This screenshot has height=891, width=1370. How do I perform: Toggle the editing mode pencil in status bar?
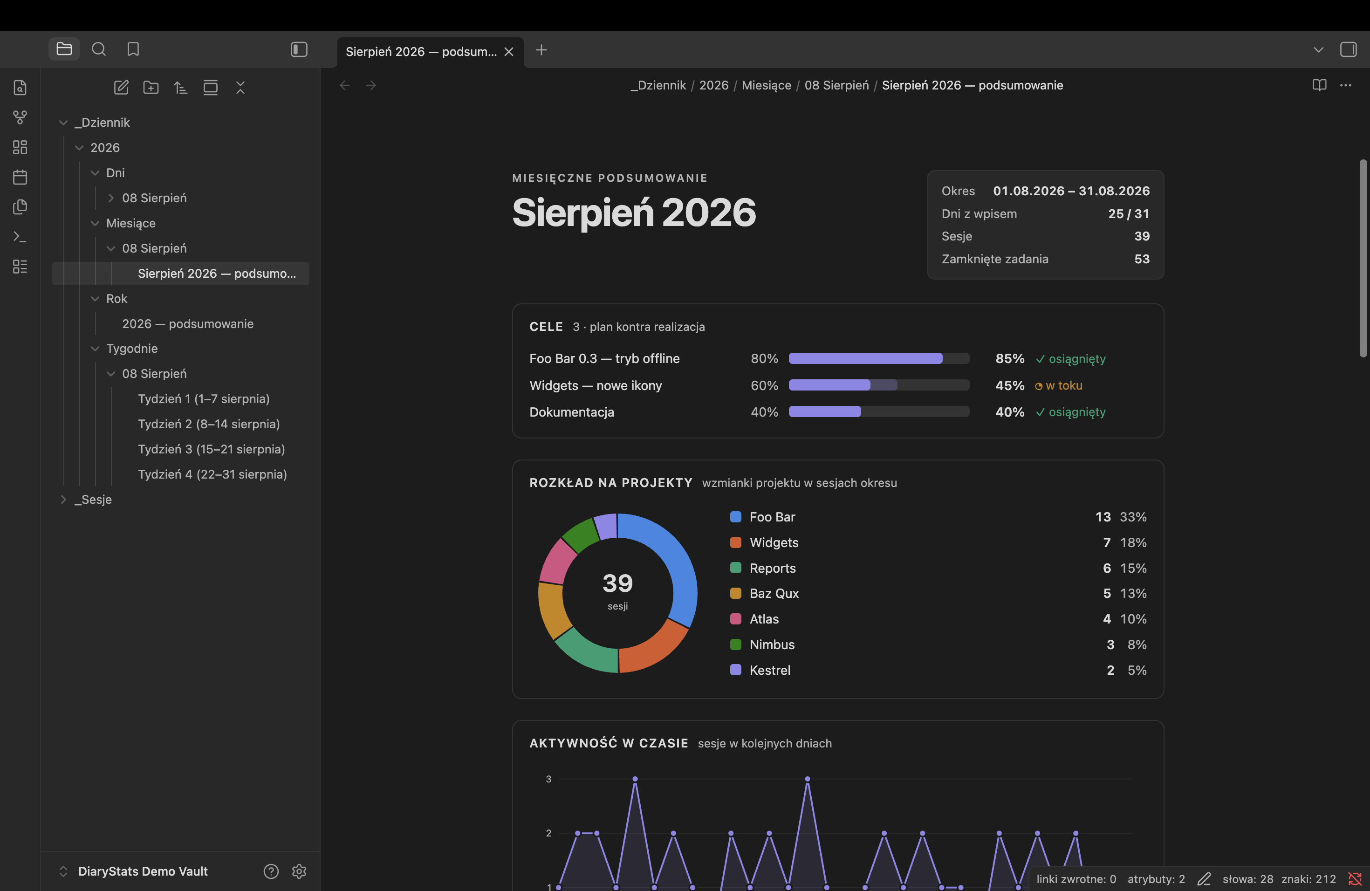coord(1204,879)
